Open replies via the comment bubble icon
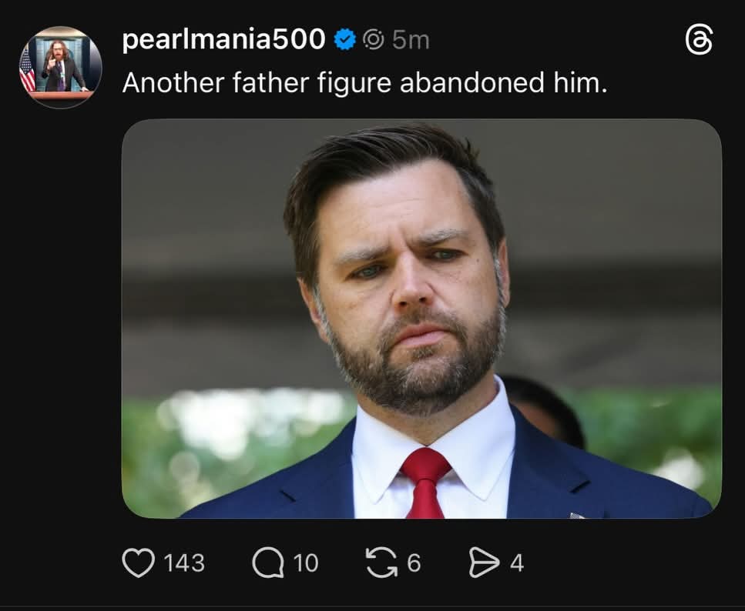 click(267, 563)
